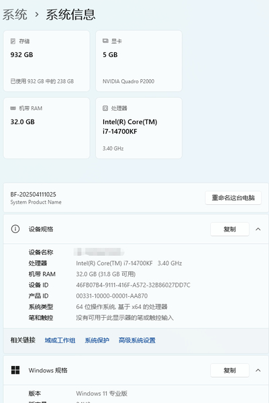Click the 产品 ID value 00331-10000-00001-AA870
The height and width of the screenshot is (403, 269).
111,296
